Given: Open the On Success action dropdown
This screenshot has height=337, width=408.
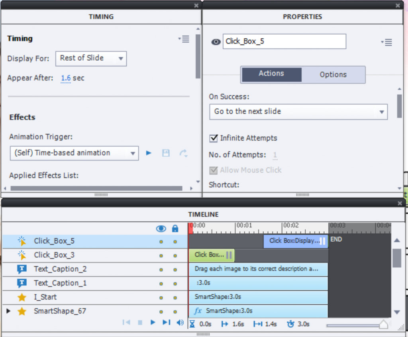Looking at the screenshot, I should click(298, 112).
